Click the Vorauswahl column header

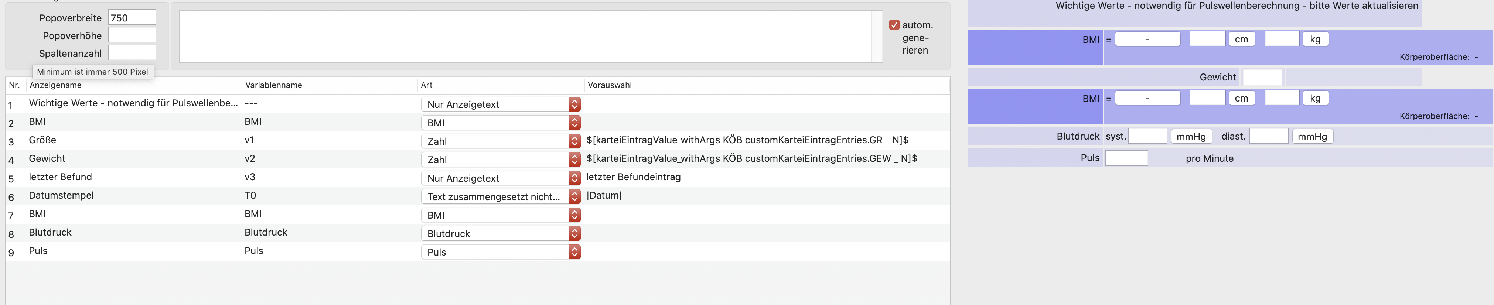766,85
